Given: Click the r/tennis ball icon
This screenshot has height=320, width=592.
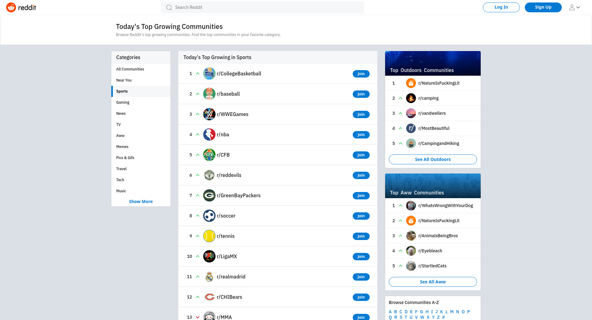Looking at the screenshot, I should pyautogui.click(x=209, y=236).
